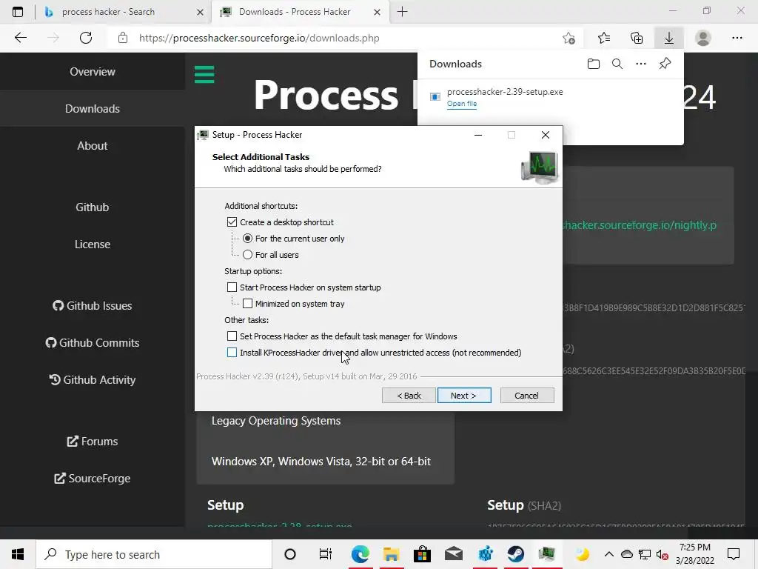Open Mail app from taskbar
Image resolution: width=758 pixels, height=569 pixels.
454,554
